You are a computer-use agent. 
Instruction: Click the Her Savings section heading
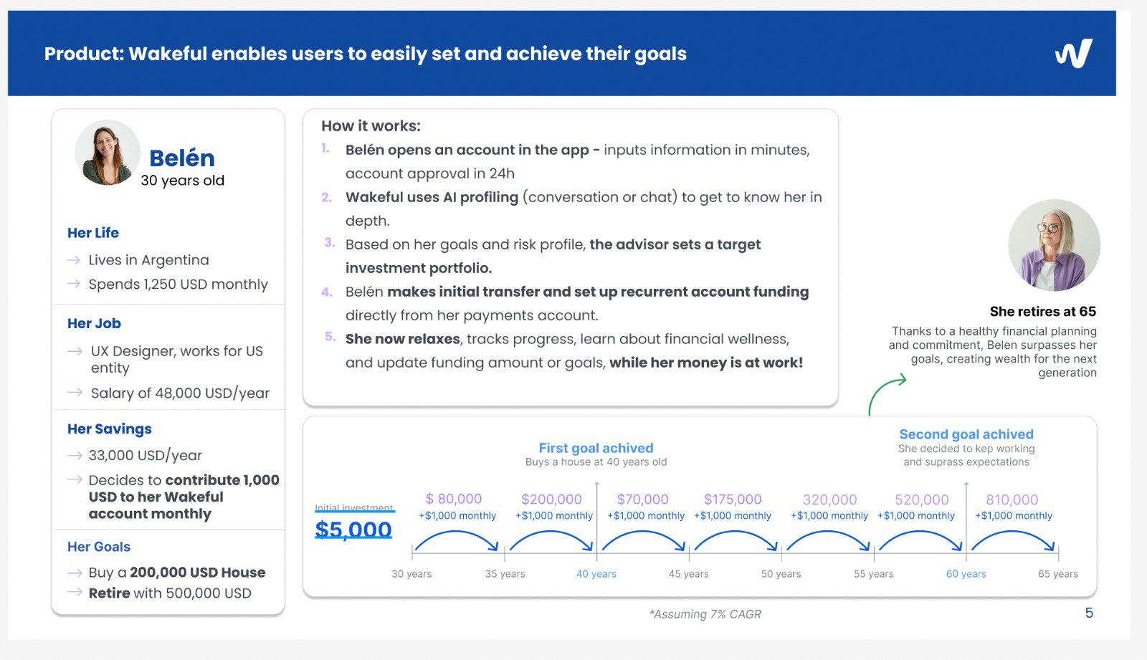pyautogui.click(x=110, y=429)
